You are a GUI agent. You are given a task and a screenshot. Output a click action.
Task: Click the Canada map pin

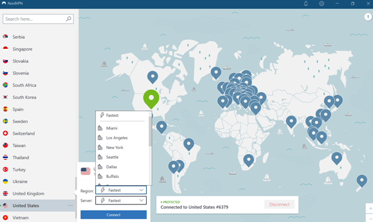(x=153, y=77)
